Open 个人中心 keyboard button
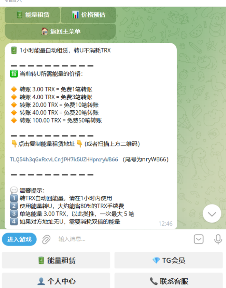226x288 pixels. click(x=56, y=281)
